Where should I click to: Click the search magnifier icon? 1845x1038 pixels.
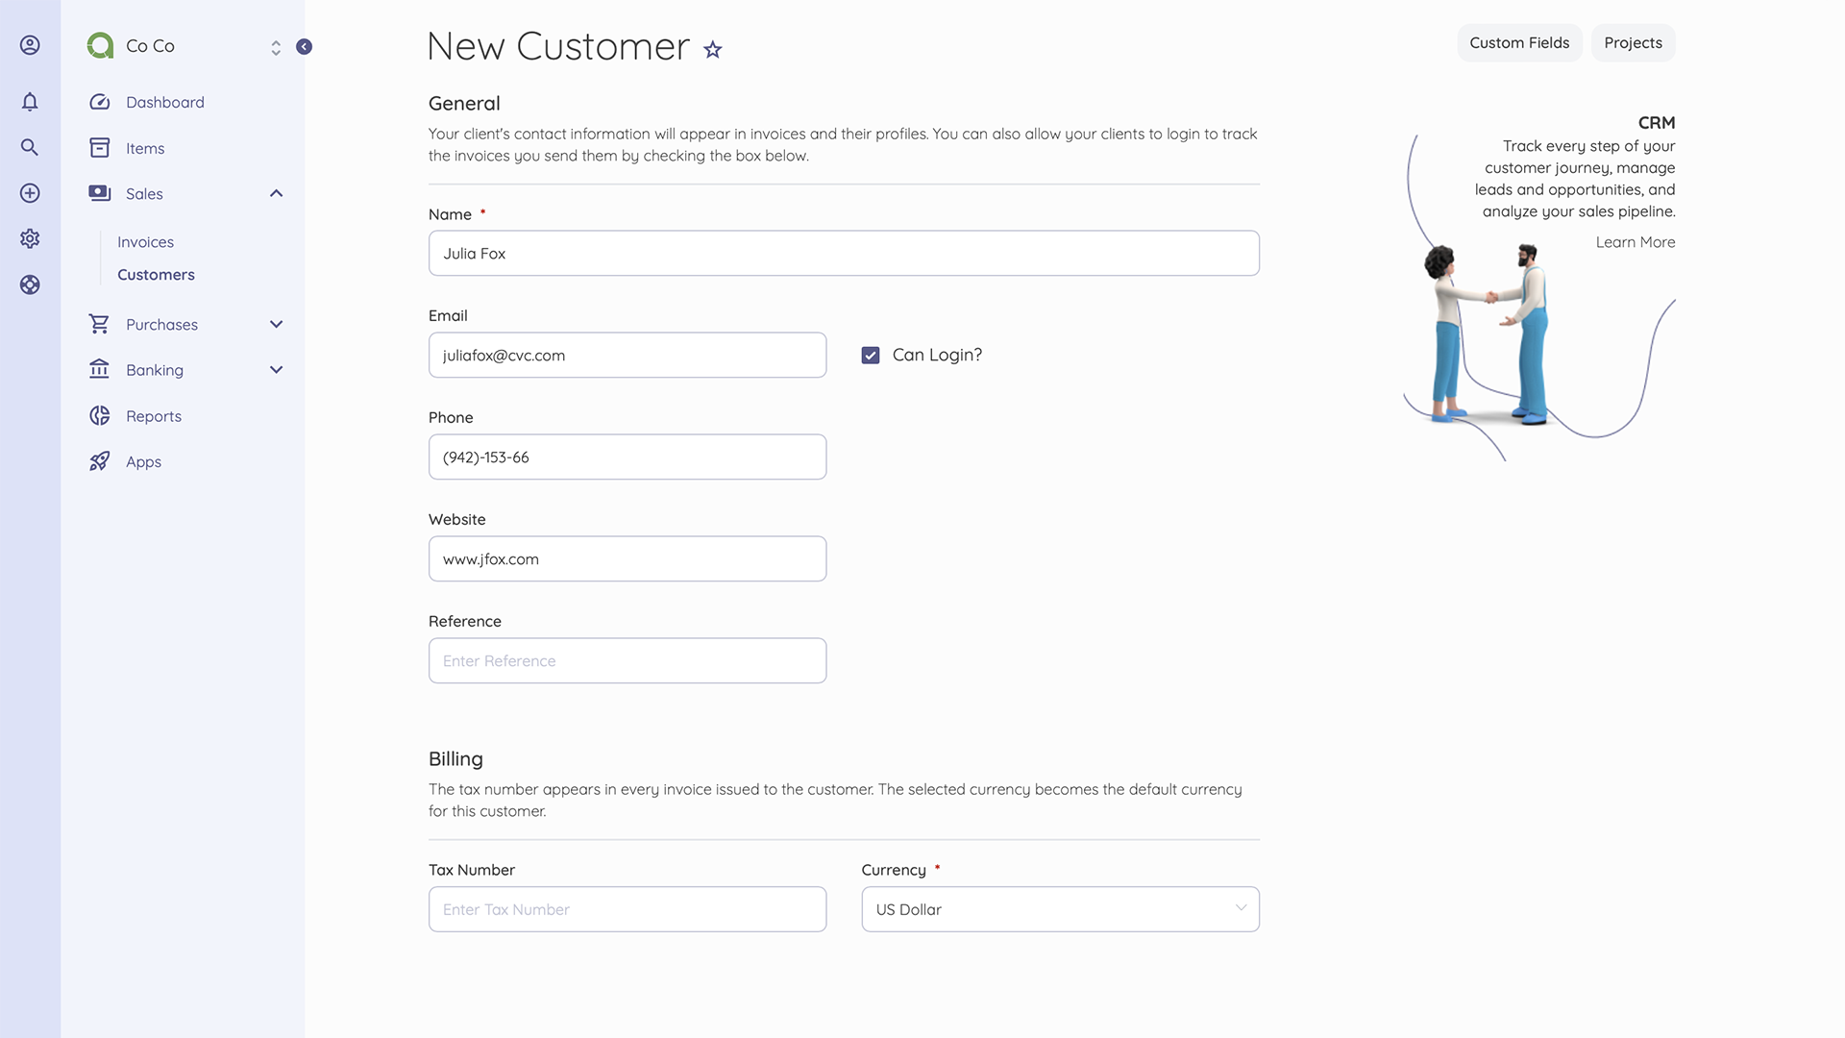point(30,147)
